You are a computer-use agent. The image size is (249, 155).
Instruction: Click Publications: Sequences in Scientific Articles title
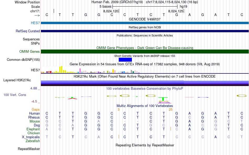pyautogui.click(x=145, y=35)
